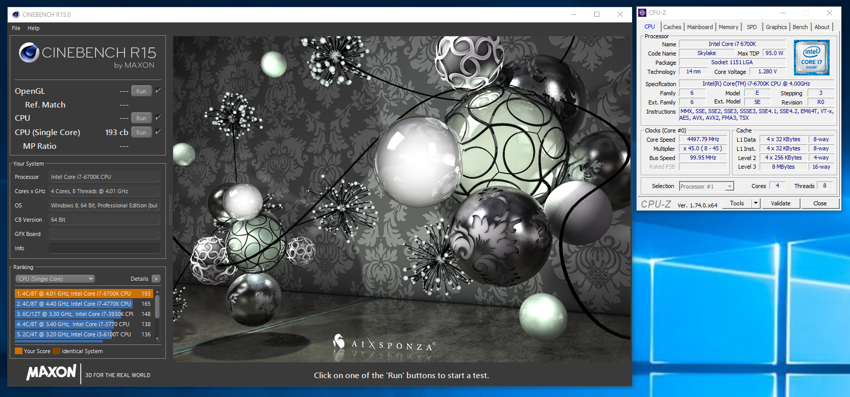Select ranking row 1 i7-6700K CPU
Screen dimensions: 850x397
pyautogui.click(x=84, y=294)
